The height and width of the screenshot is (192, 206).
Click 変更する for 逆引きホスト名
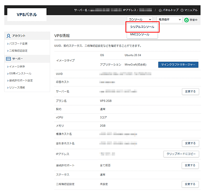coord(190,143)
